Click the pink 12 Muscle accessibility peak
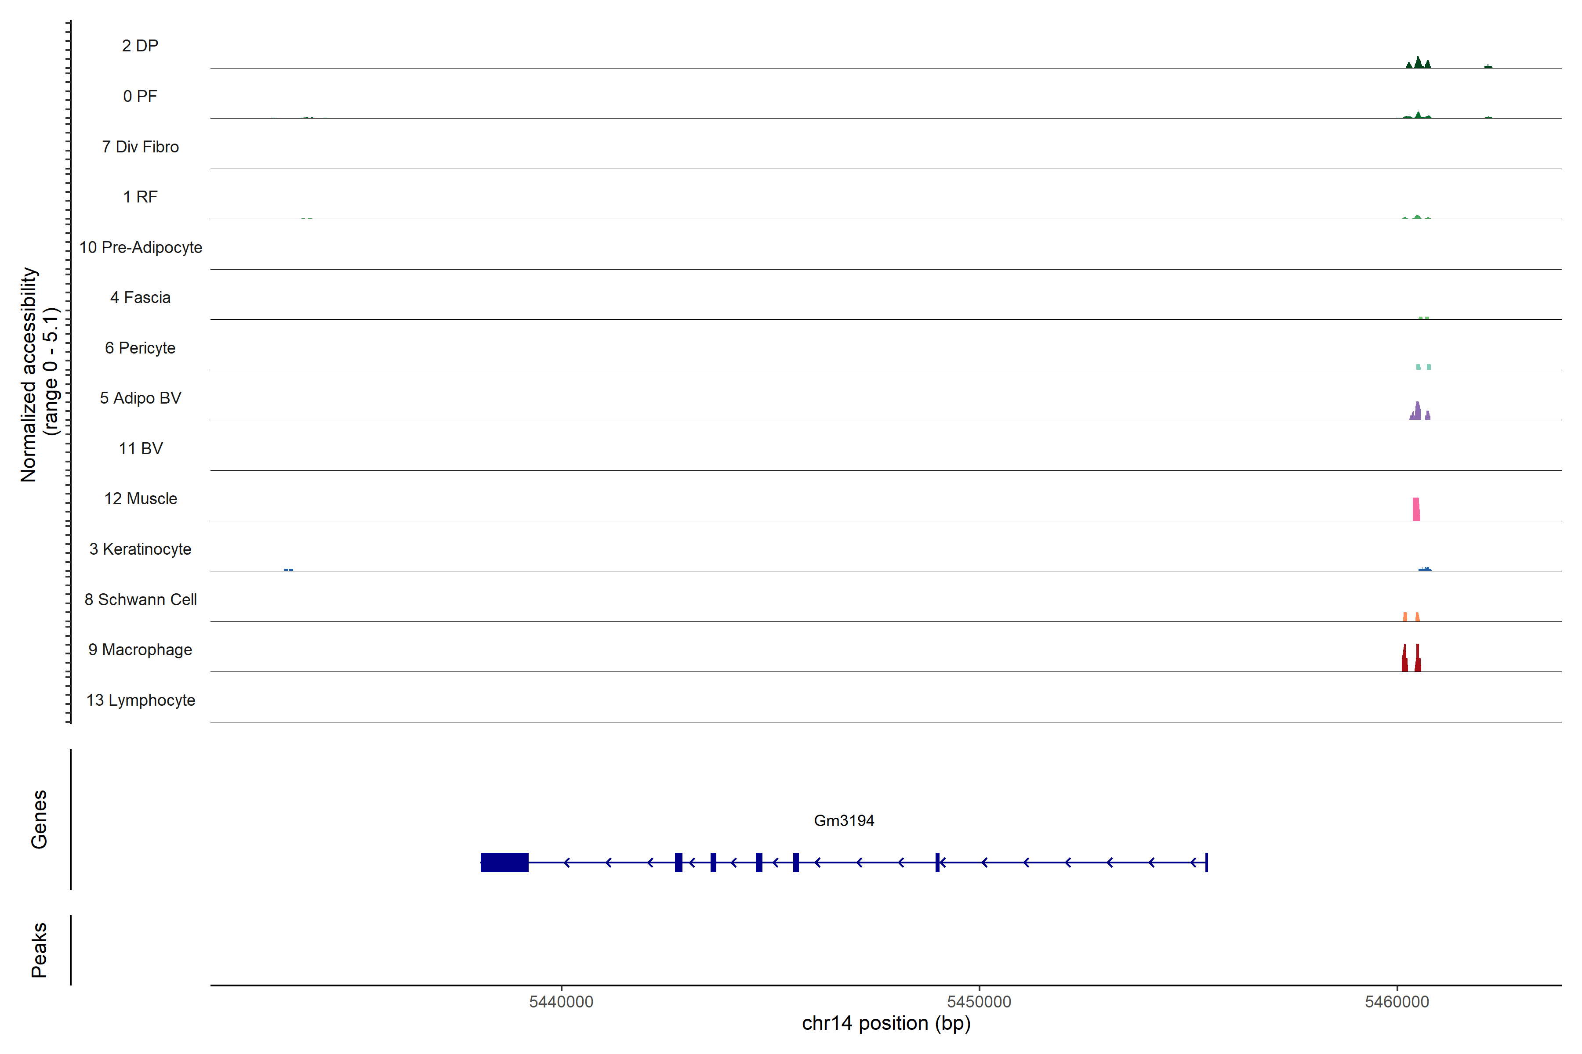Image resolution: width=1582 pixels, height=1054 pixels. coord(1416,509)
